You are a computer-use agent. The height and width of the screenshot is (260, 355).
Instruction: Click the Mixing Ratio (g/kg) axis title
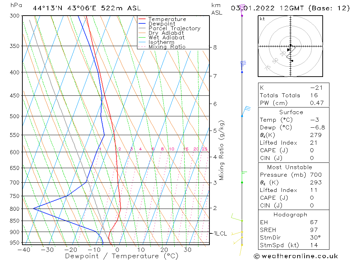pyautogui.click(x=222, y=150)
